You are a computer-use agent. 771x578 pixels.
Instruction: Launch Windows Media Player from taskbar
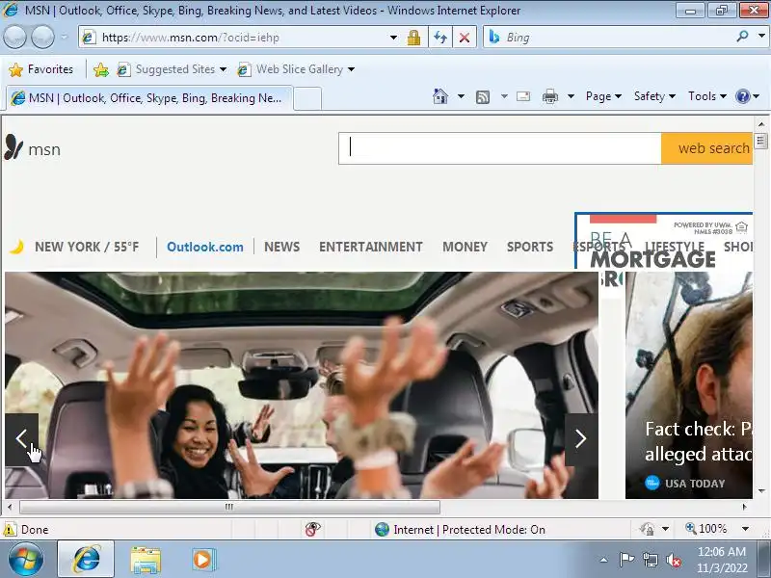[202, 560]
